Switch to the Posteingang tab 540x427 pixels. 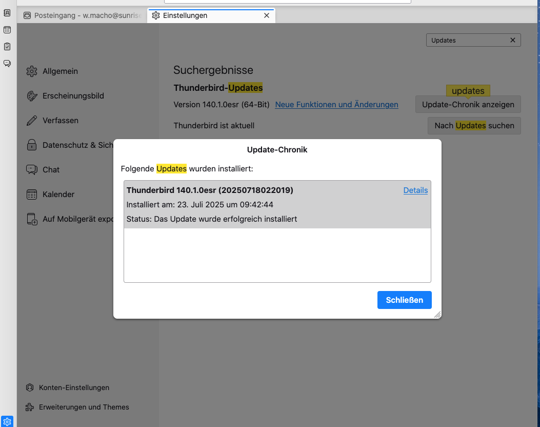point(83,15)
